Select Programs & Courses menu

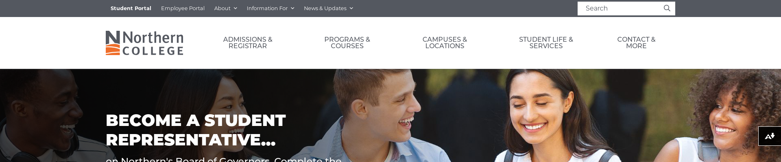347,43
